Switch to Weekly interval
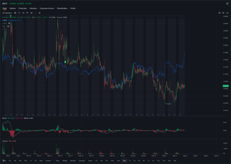This screenshot has width=231, height=164. pyautogui.click(x=65, y=161)
